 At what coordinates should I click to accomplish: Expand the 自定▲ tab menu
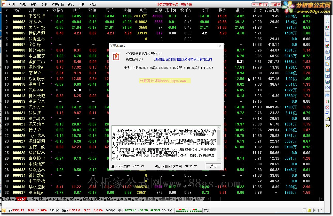pyautogui.click(x=112, y=199)
